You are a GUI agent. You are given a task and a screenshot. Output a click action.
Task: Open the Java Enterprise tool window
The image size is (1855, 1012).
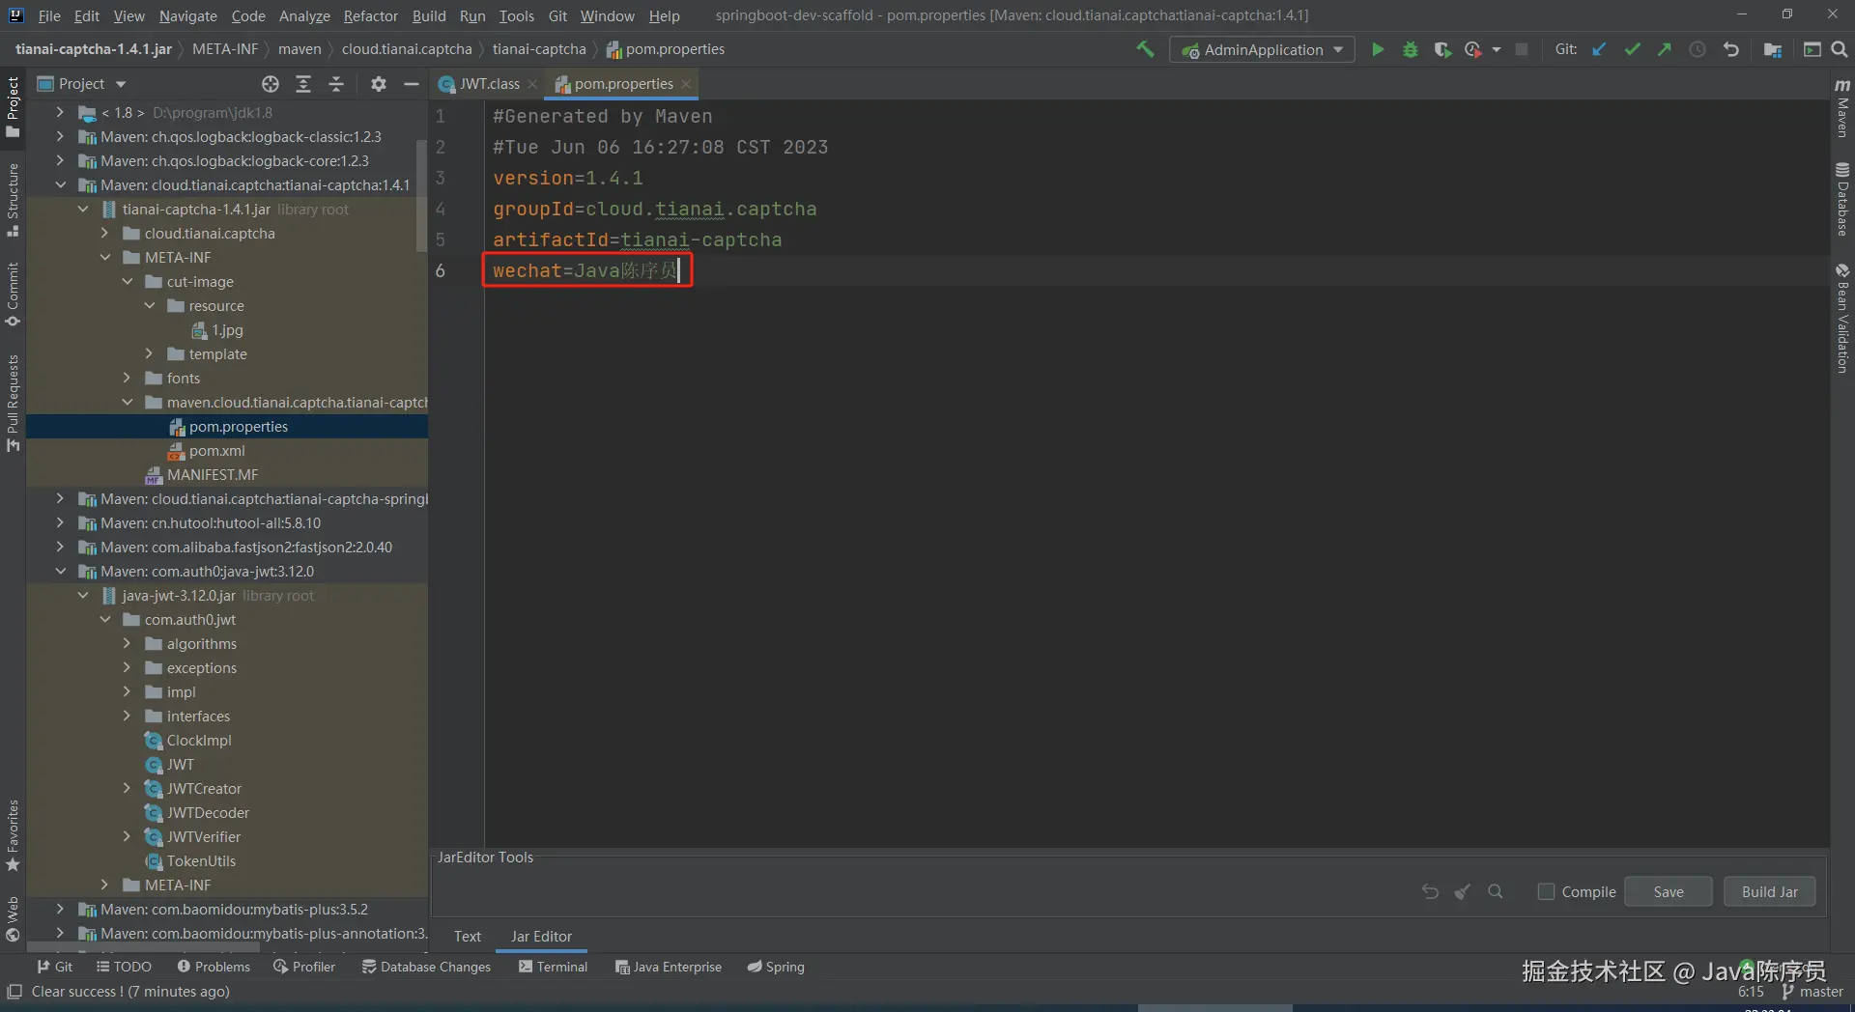click(669, 967)
